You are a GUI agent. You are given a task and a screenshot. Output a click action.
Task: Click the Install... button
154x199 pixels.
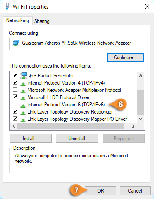[x=31, y=139]
